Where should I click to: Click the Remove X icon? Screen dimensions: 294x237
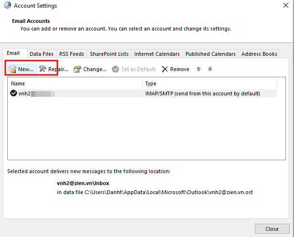165,69
